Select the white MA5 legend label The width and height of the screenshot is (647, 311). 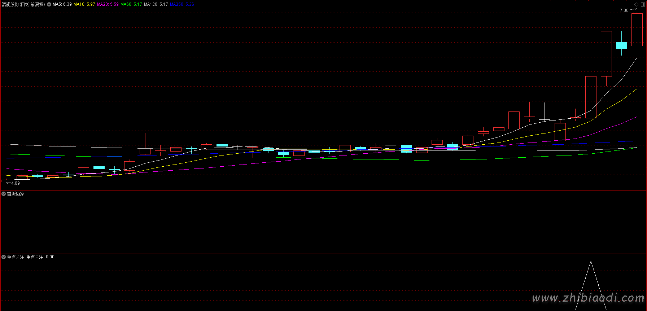[62, 4]
